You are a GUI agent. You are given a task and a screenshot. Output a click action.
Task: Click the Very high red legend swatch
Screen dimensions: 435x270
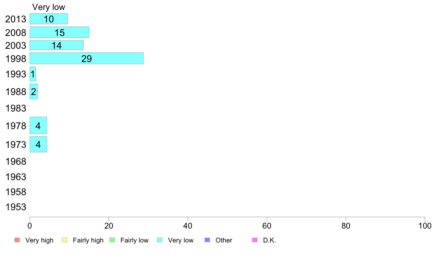point(17,240)
